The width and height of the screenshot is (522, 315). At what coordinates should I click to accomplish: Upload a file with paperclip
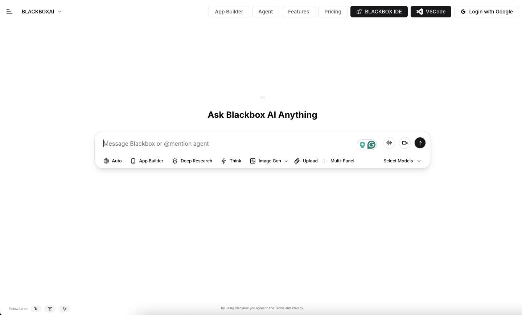pyautogui.click(x=306, y=161)
